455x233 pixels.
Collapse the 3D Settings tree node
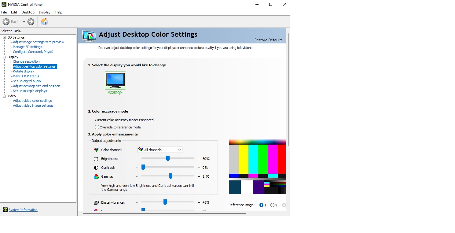(5, 37)
